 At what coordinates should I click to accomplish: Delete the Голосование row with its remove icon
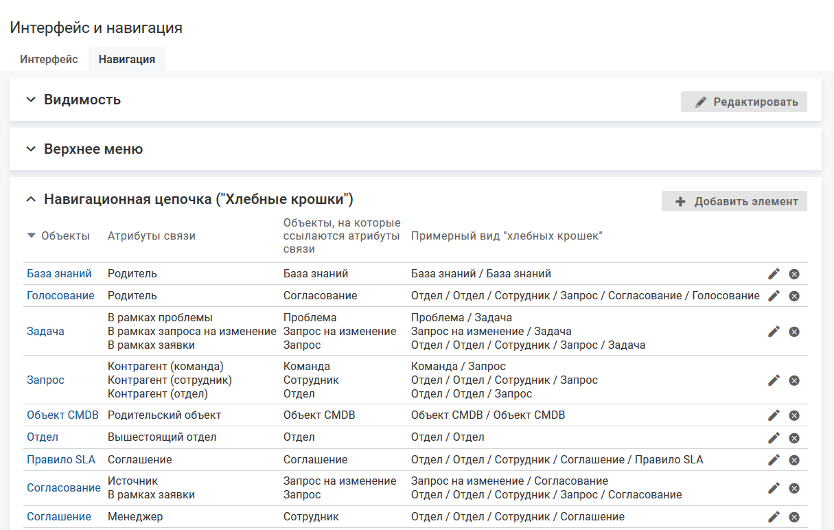(794, 296)
